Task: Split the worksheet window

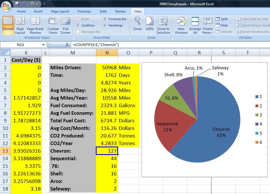Action: click(222, 19)
